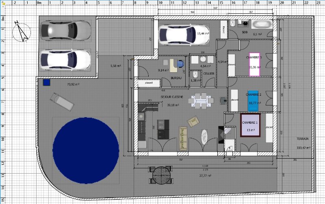This screenshot has height=204, width=325.
Task: Click the 'SEJOUR CUISINE' room label
Action: tap(172, 97)
